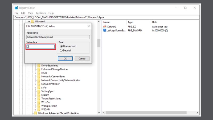Select the (Default) value name
The width and height of the screenshot is (213, 120).
(x=111, y=27)
